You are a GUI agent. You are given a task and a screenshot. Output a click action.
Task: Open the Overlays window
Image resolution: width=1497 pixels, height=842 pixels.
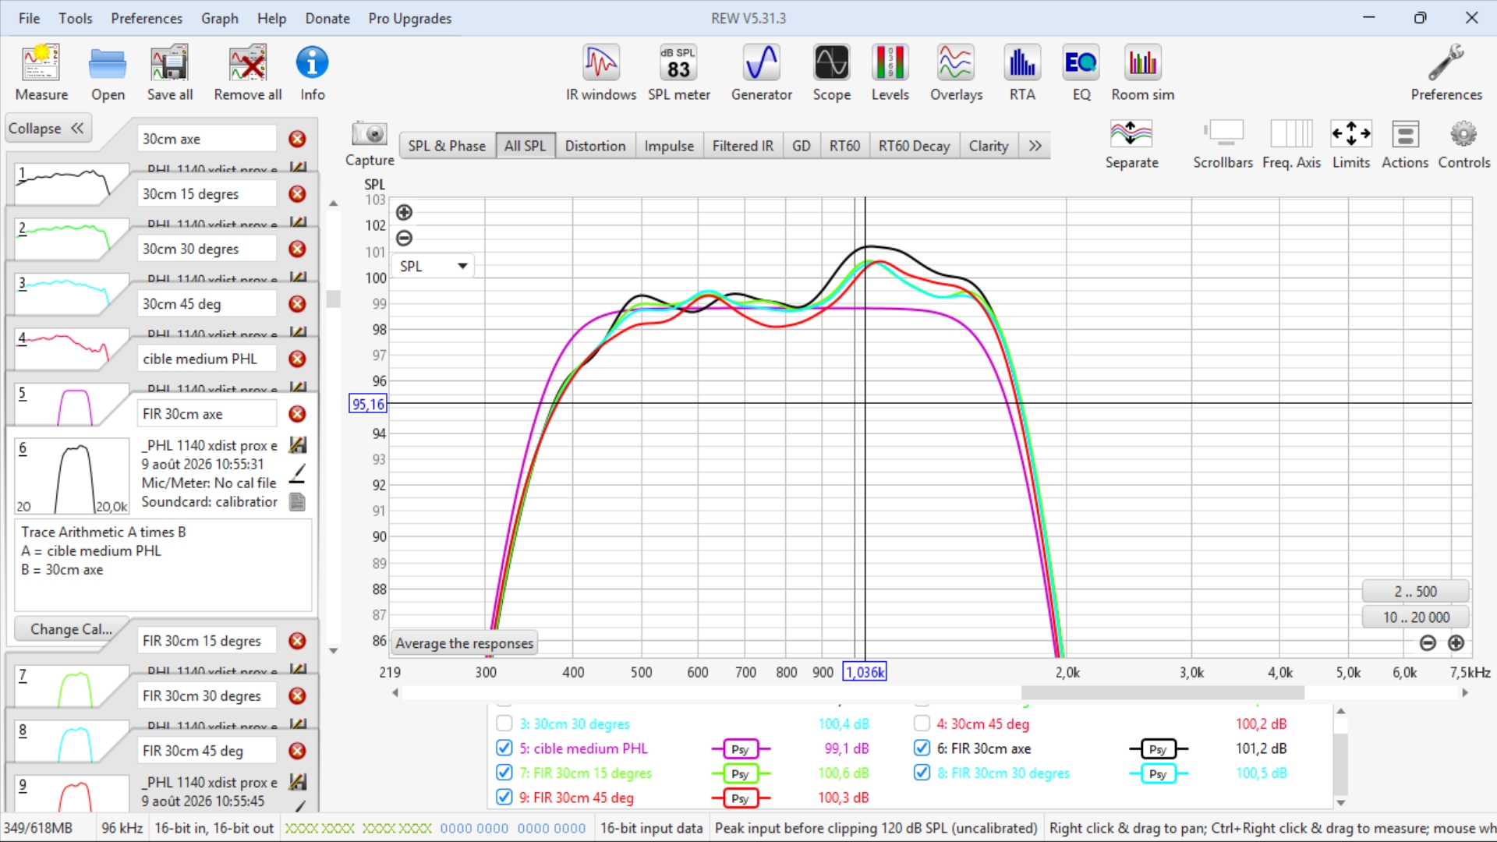[x=957, y=73]
